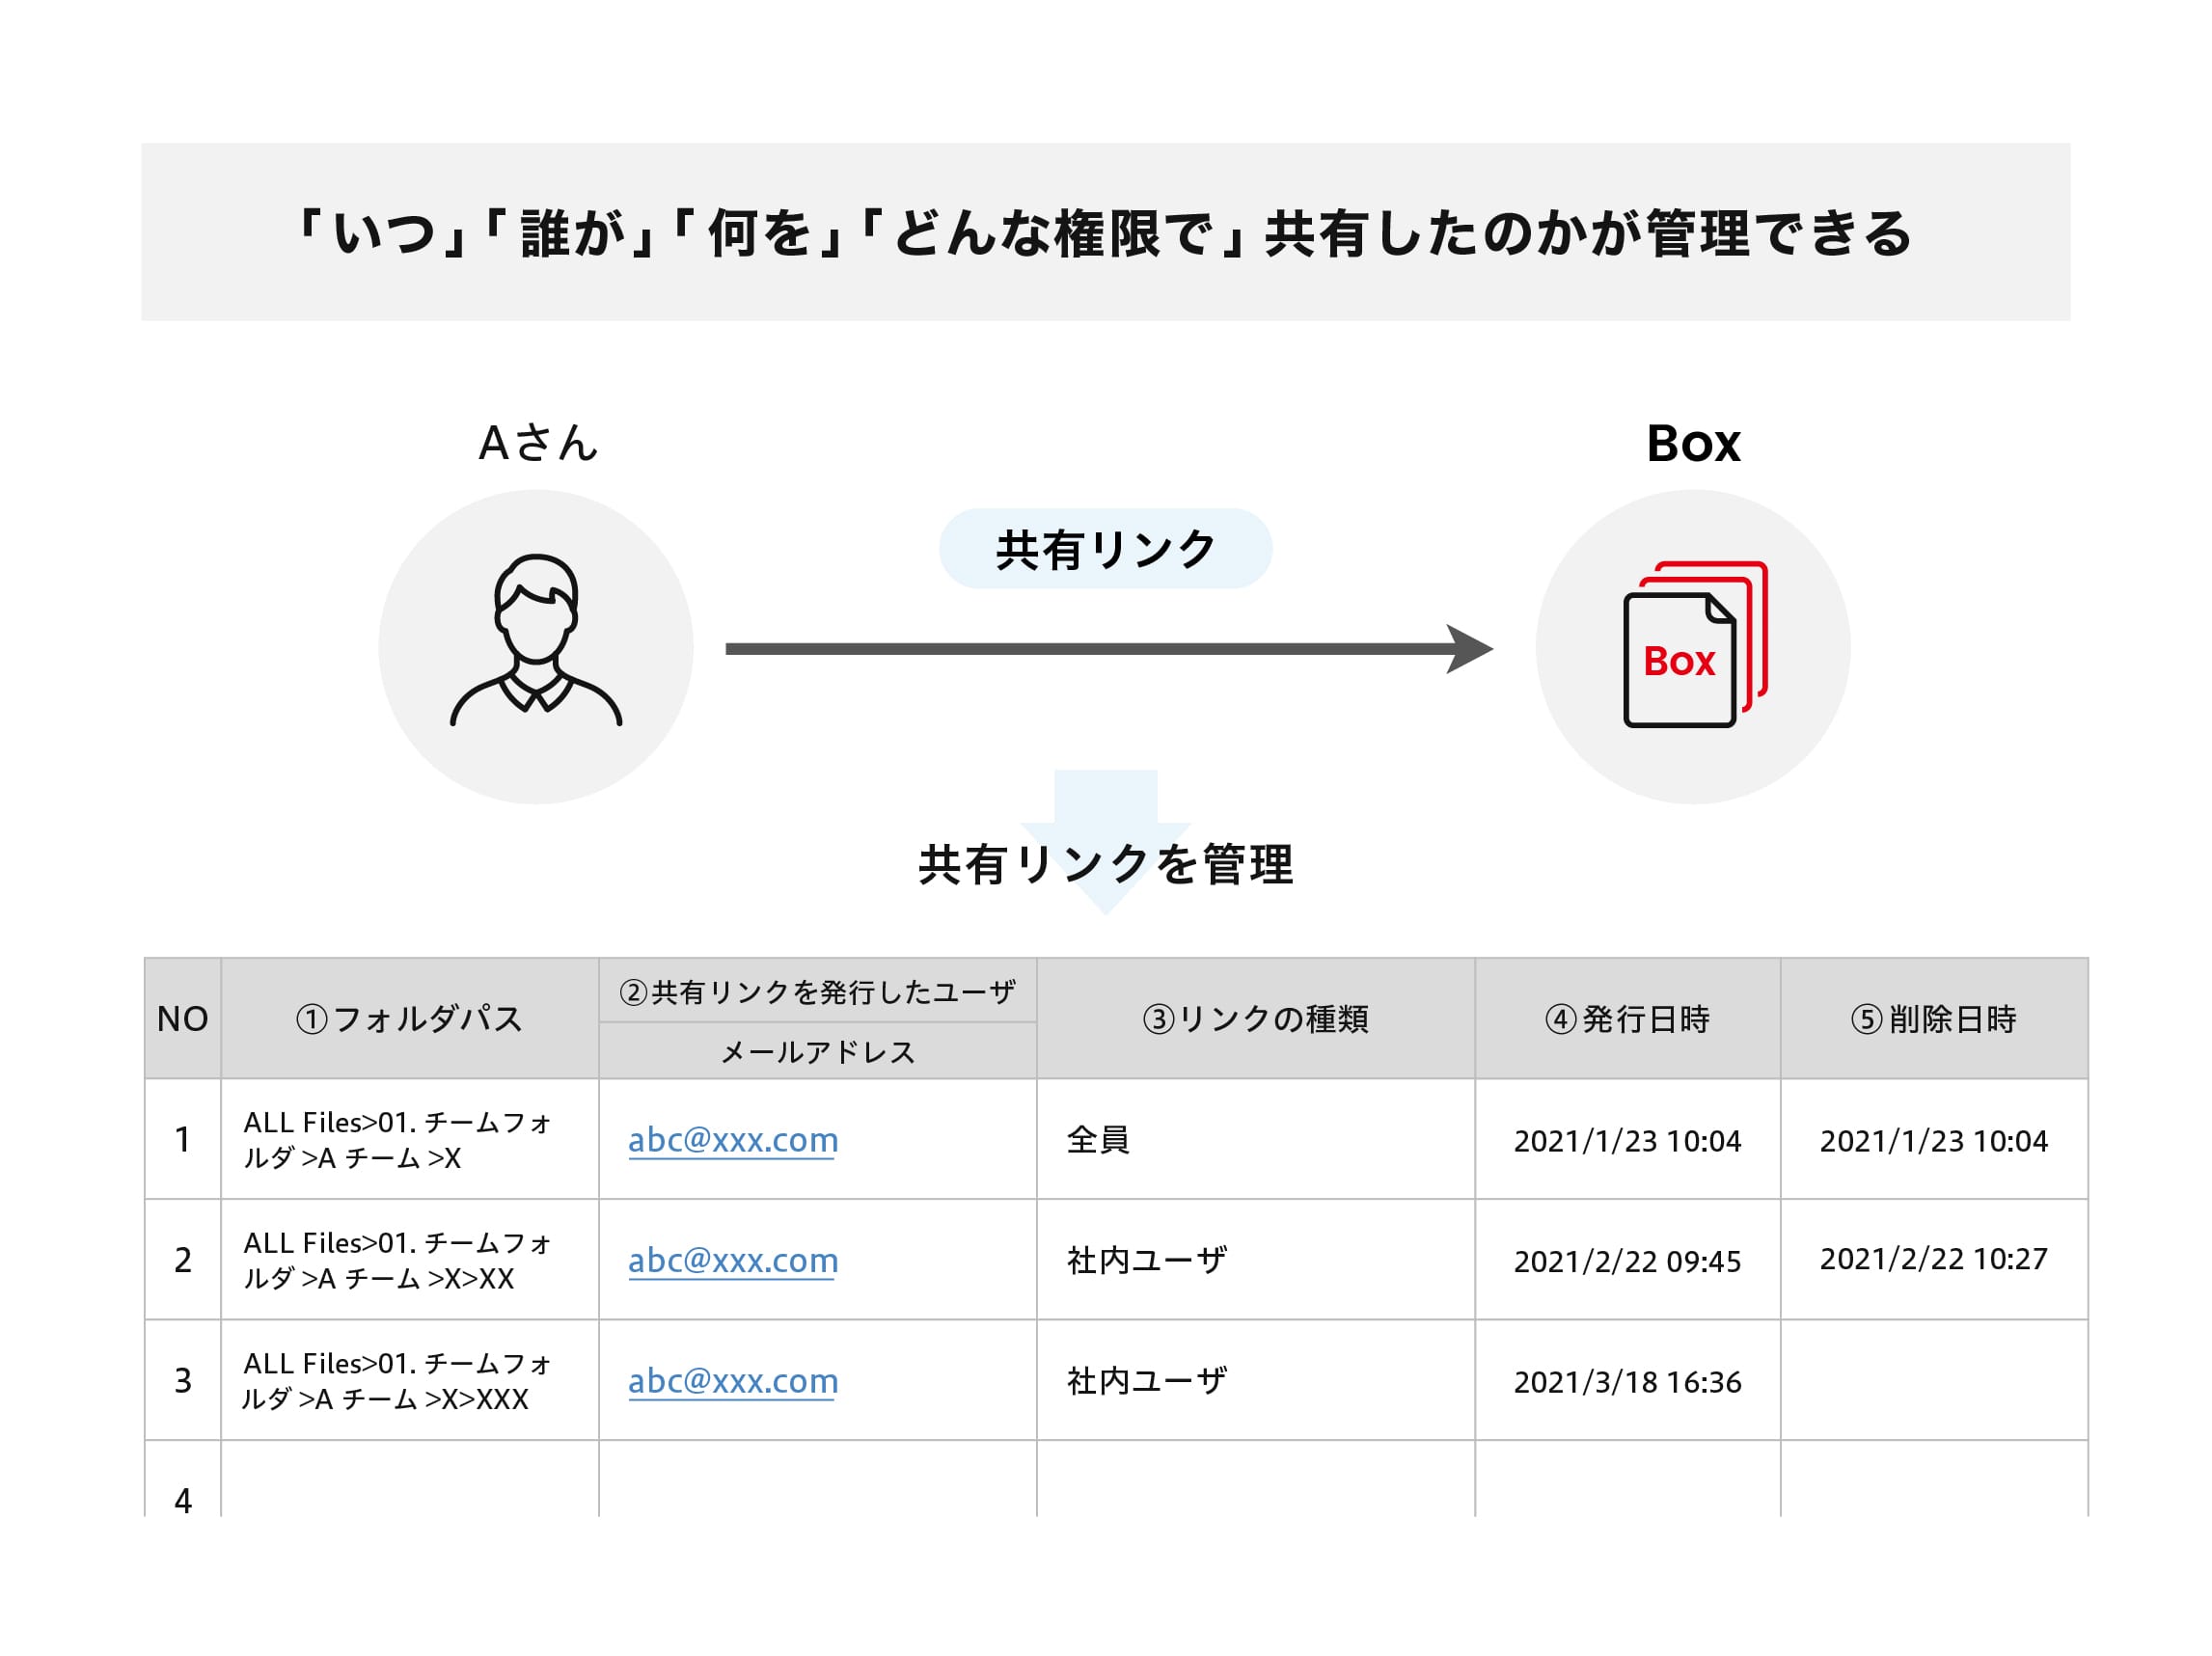Click the 共有リンク label pill
The image size is (2212, 1656).
1105,549
